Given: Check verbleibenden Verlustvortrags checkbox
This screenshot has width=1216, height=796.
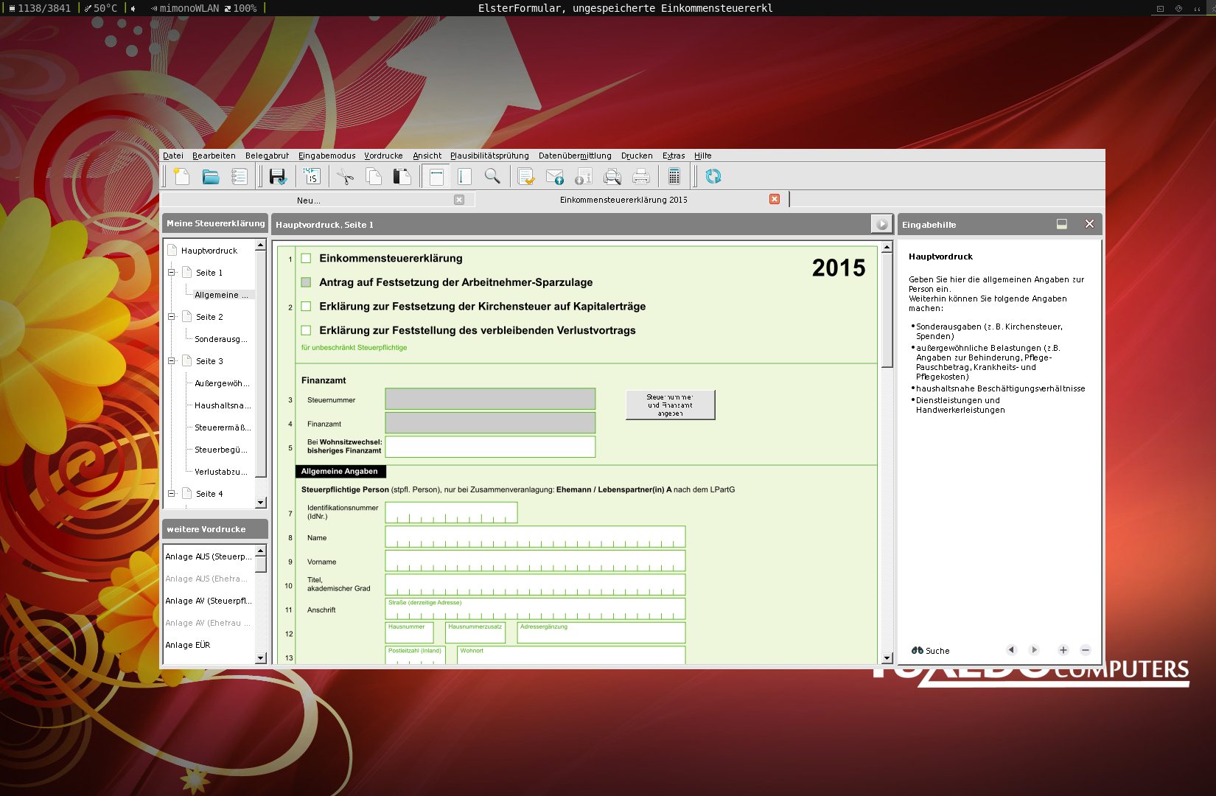Looking at the screenshot, I should (x=306, y=331).
